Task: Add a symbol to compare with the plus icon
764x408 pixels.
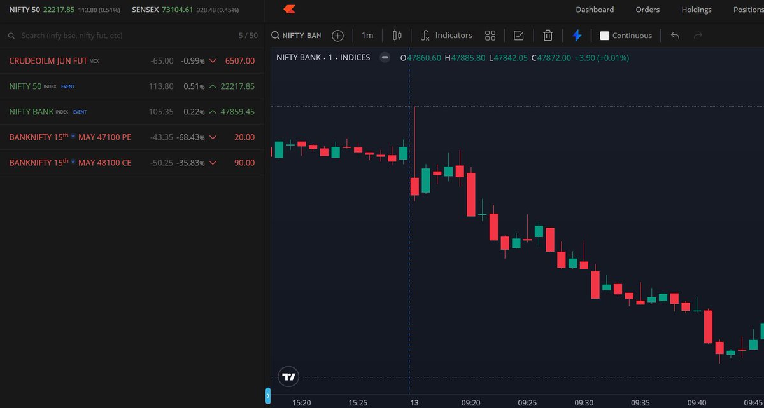Action: (x=337, y=36)
